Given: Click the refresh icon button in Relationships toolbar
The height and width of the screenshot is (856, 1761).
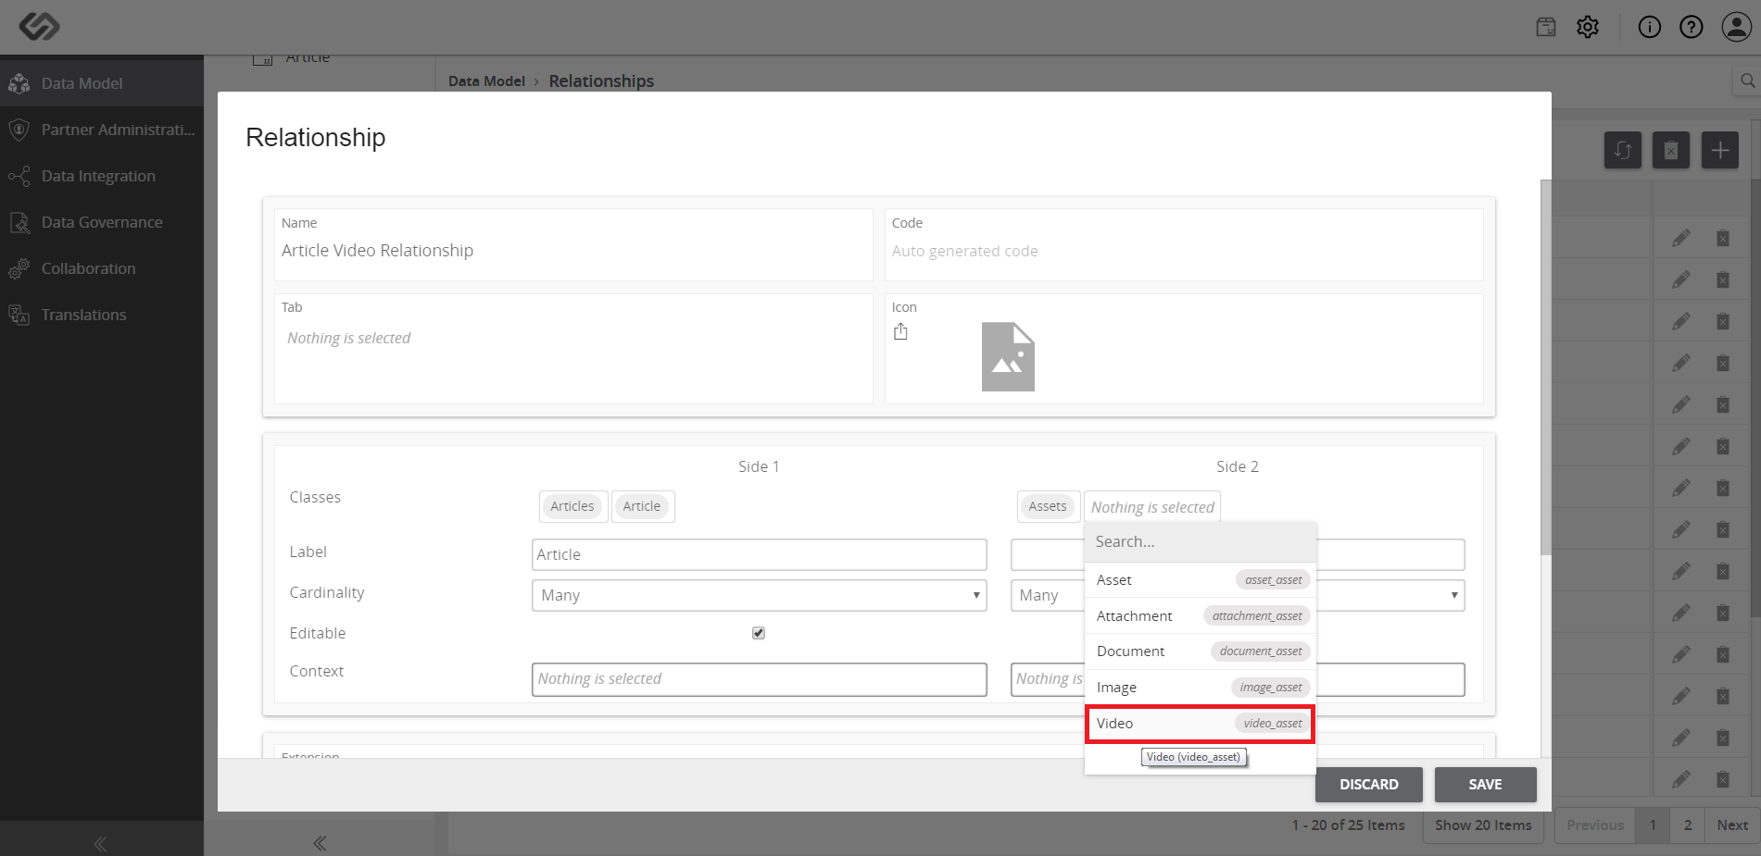Looking at the screenshot, I should pyautogui.click(x=1623, y=150).
